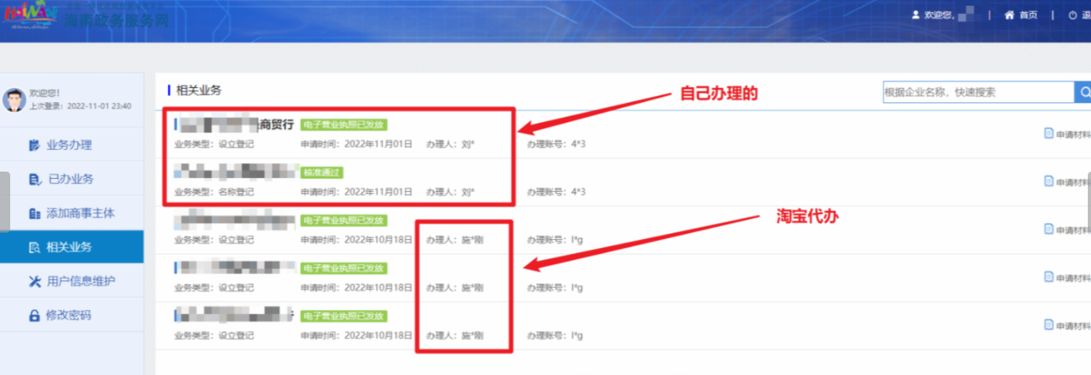
Task: Click the left edge scroll handle
Action: (4, 201)
